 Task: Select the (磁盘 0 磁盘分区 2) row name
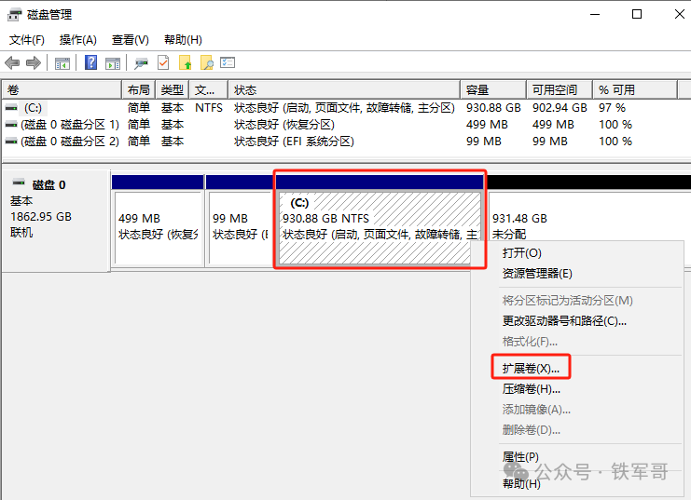pyautogui.click(x=70, y=142)
